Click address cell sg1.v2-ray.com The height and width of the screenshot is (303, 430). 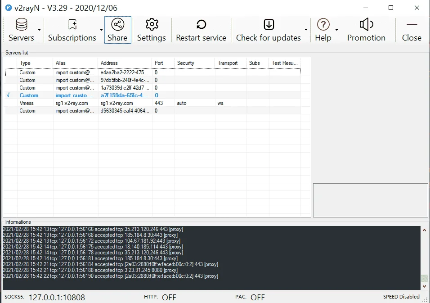click(116, 103)
